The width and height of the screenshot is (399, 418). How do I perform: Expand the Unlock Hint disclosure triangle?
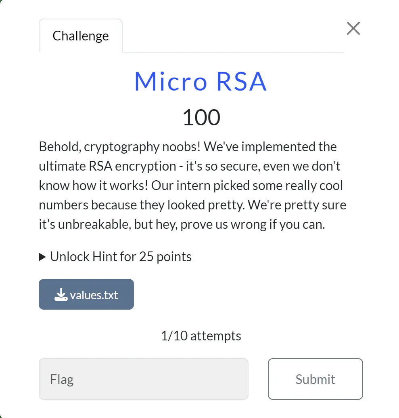(x=42, y=257)
